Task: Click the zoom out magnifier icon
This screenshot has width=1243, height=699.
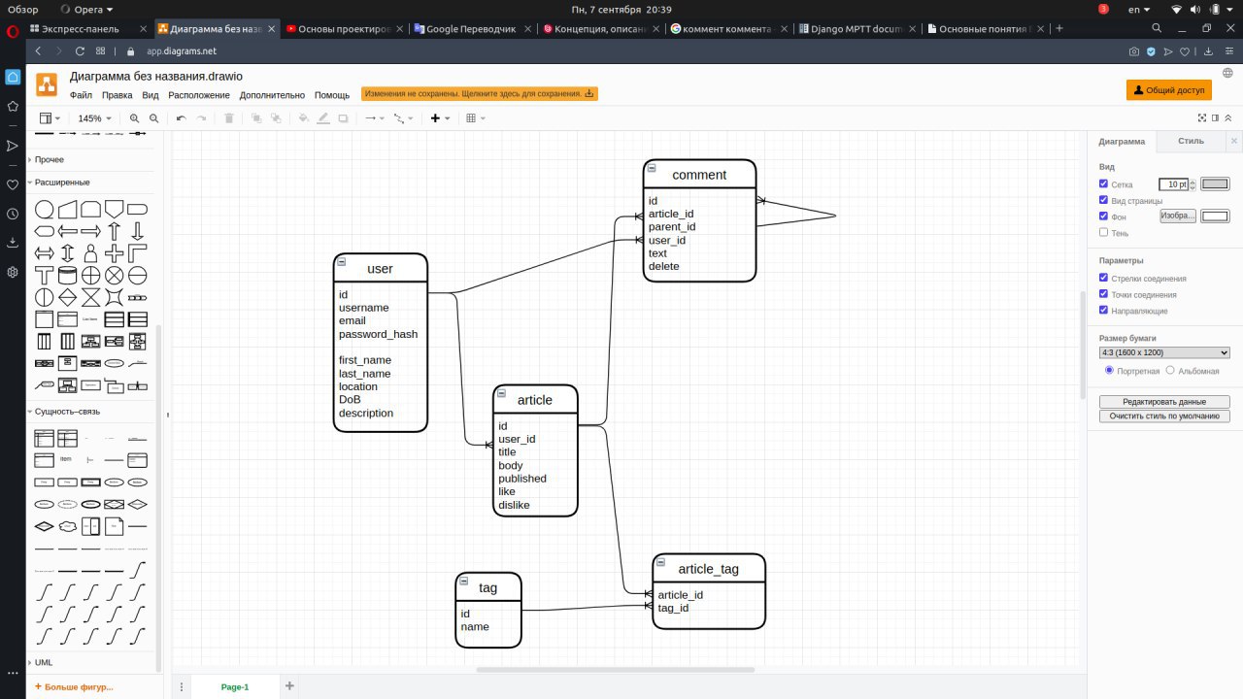Action: [154, 118]
